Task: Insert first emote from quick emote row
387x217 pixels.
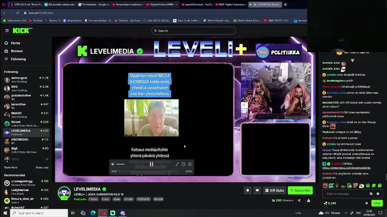Action: click(325, 186)
